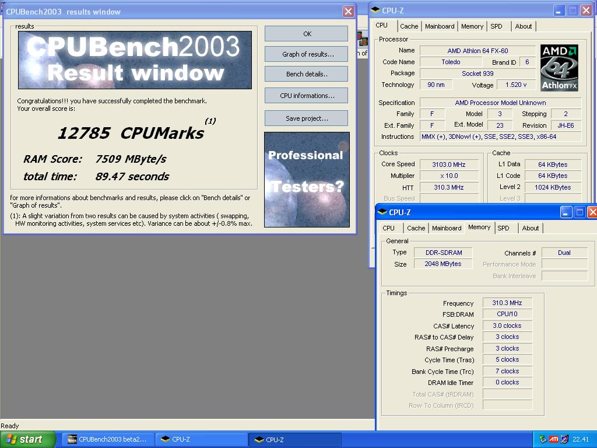This screenshot has height=448, width=597.
Task: Open Cache tab in CPU-Z processor window
Action: 409,26
